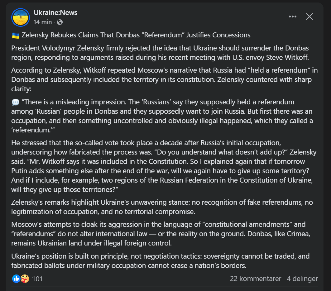
Task: Open the 4 delinger shares list
Action: 302,279
